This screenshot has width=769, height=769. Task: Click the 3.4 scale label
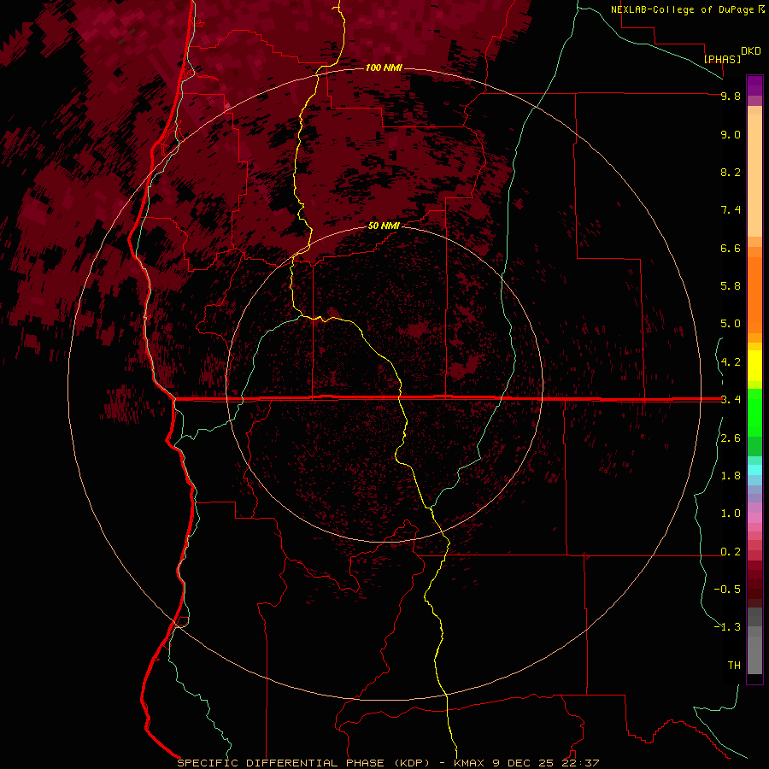click(x=731, y=400)
